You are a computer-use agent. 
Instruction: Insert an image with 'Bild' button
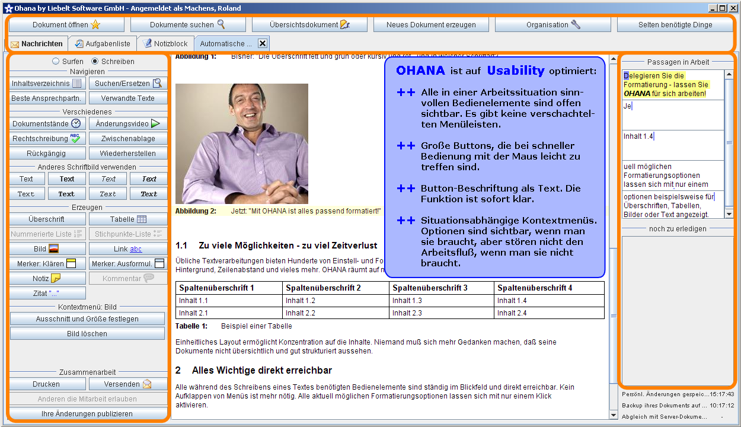pos(47,249)
